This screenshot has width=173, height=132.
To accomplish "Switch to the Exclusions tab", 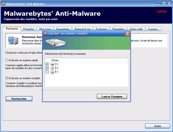I will (102, 29).
